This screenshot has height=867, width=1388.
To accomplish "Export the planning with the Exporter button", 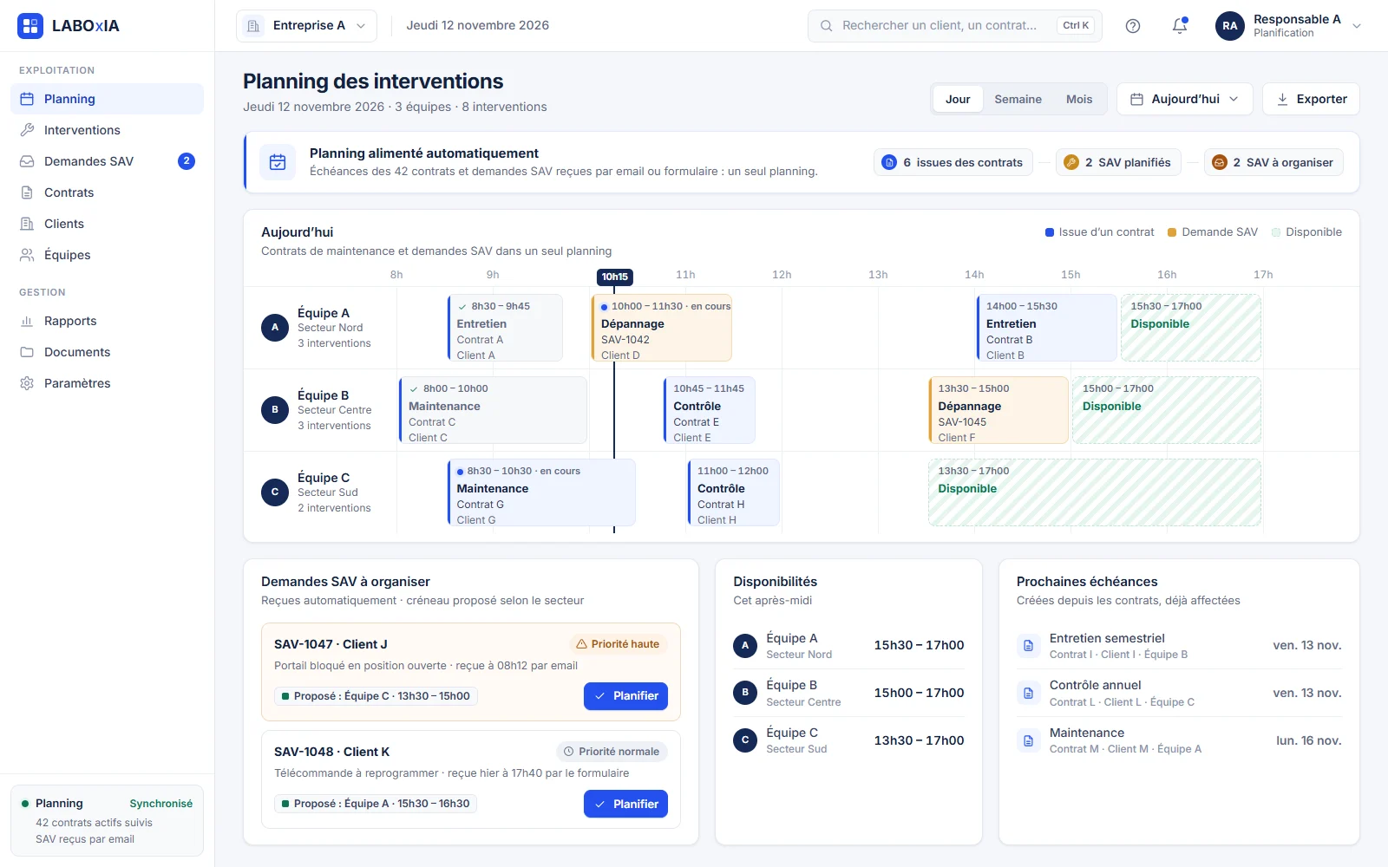I will pyautogui.click(x=1311, y=99).
